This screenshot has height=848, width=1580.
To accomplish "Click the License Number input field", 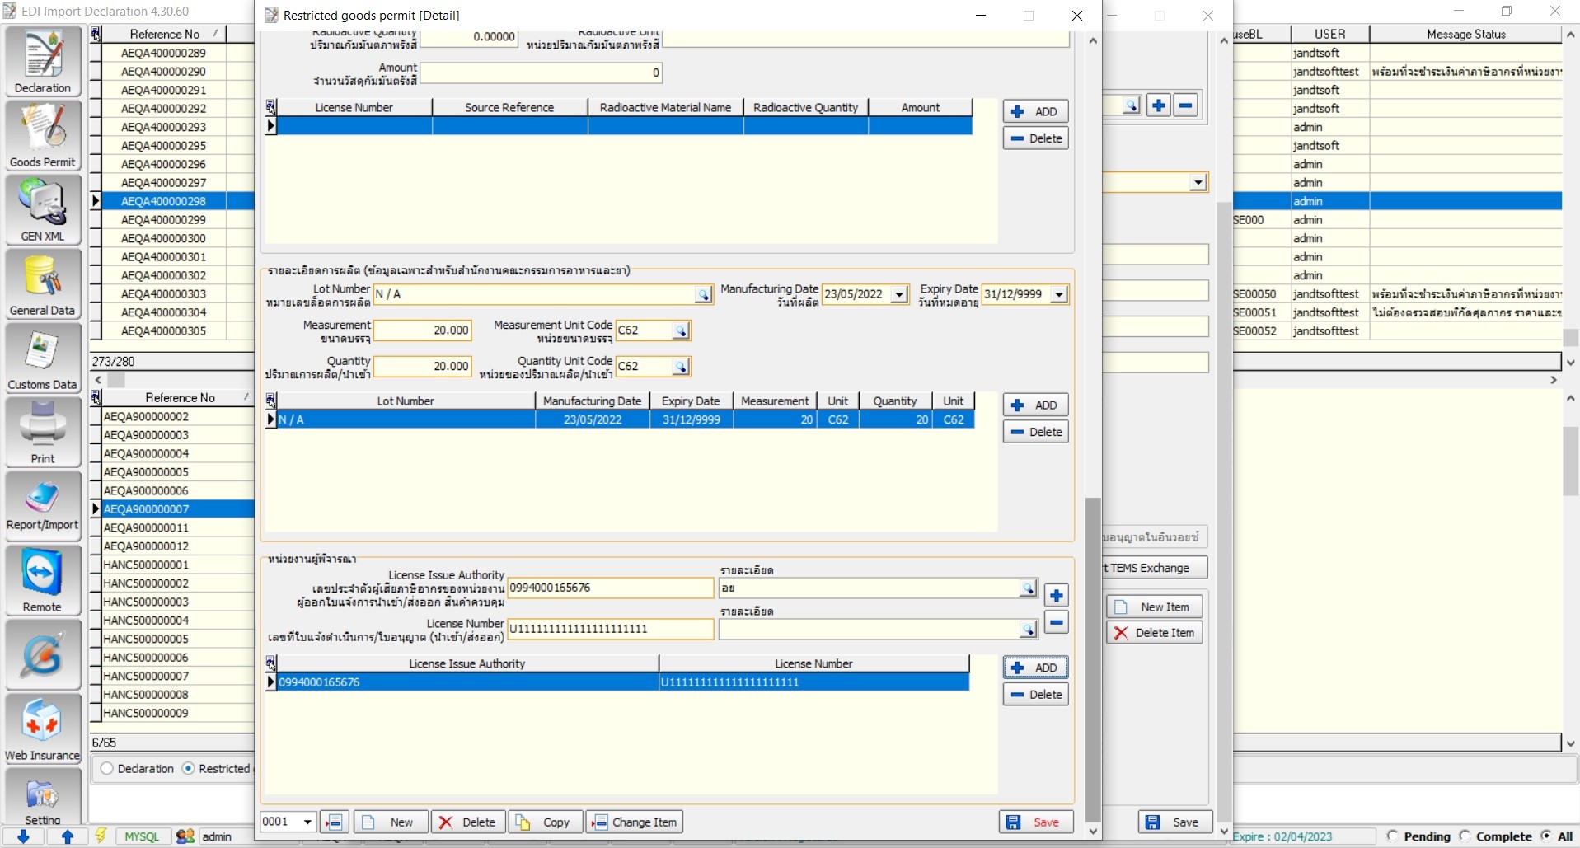I will pos(610,629).
